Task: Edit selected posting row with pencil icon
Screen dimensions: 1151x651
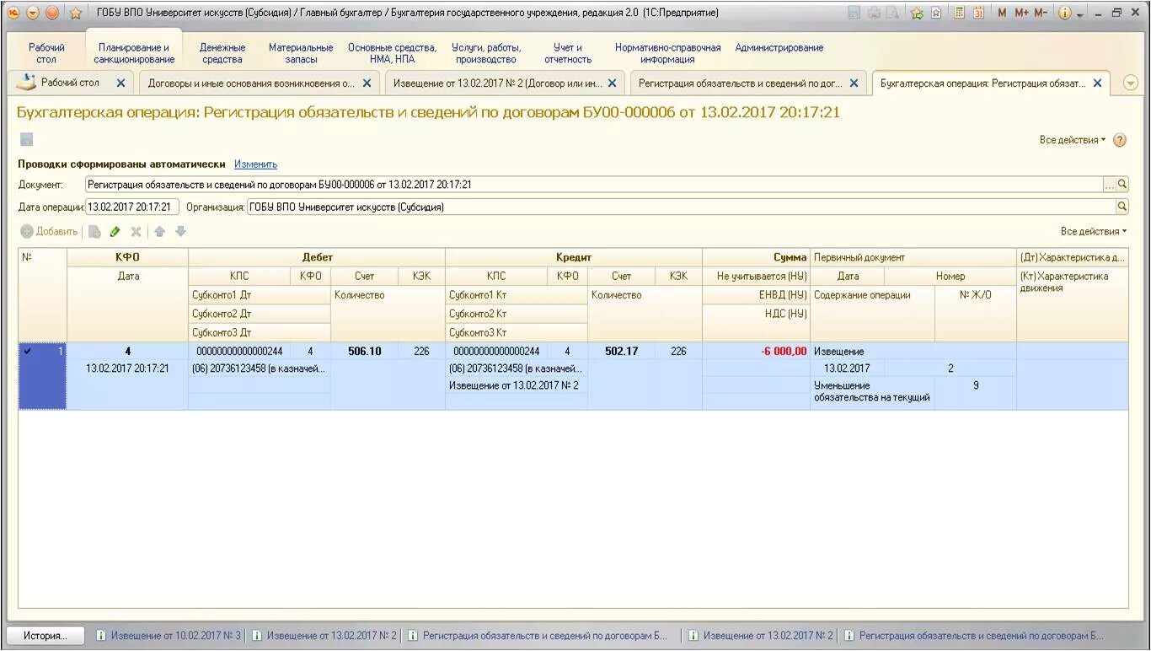Action: [x=115, y=231]
